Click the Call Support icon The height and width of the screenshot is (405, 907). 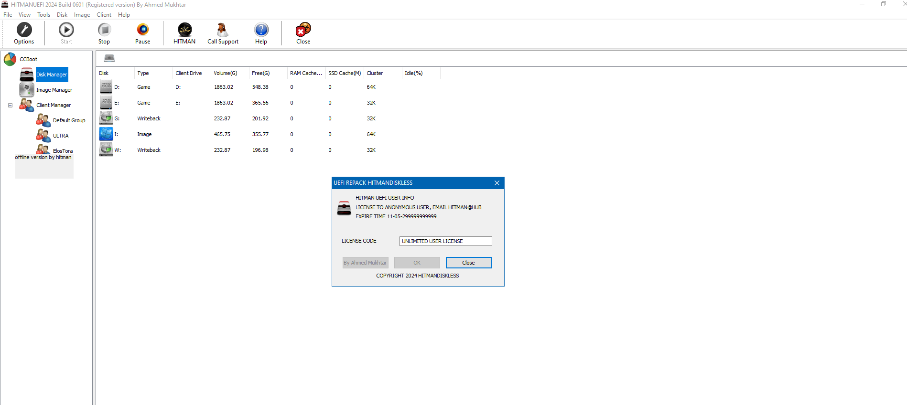pos(223,30)
